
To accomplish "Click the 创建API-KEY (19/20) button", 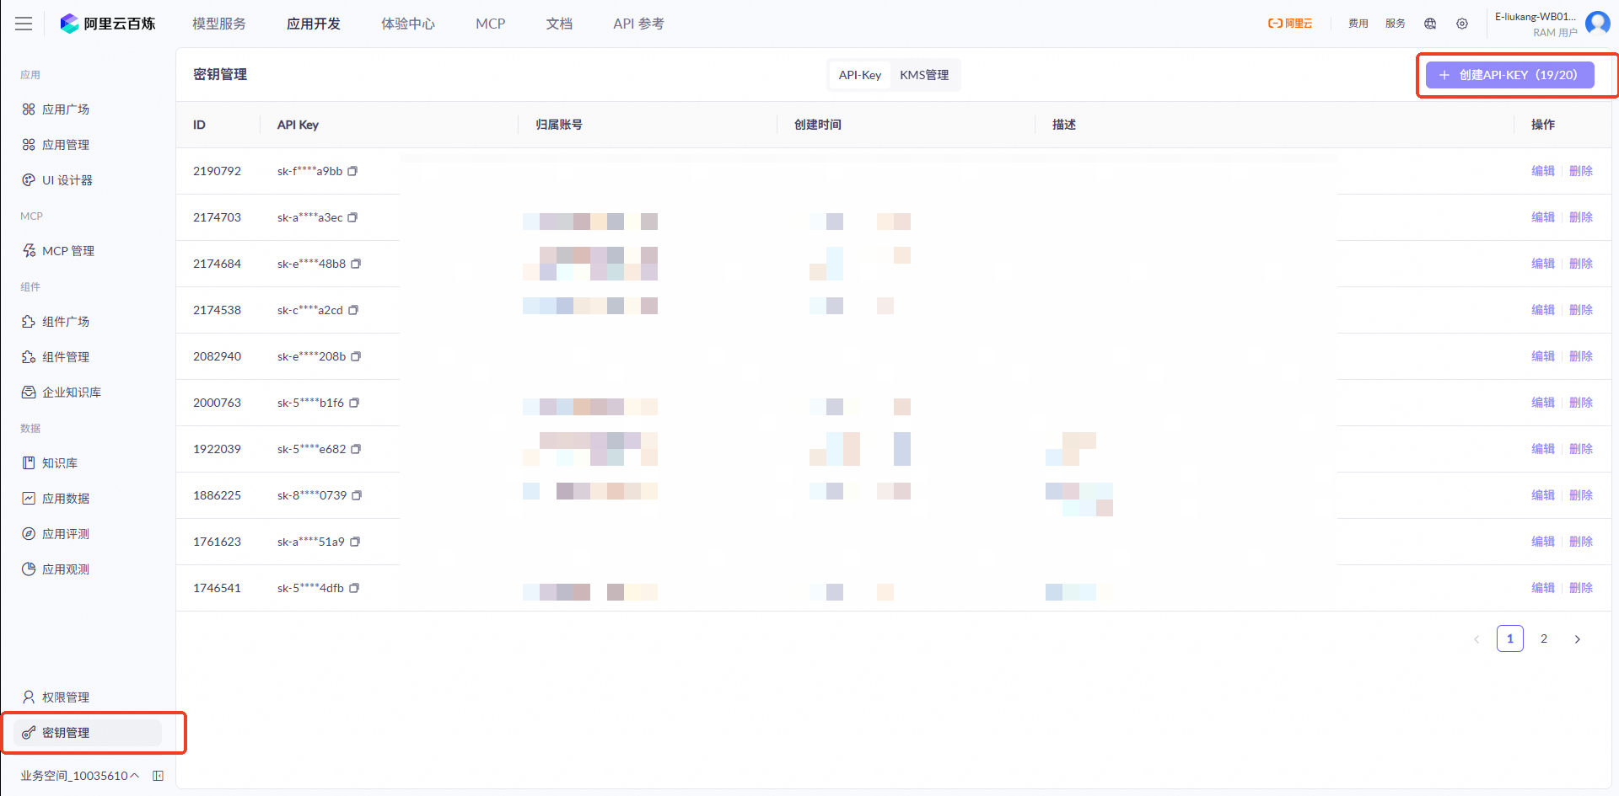I will [1509, 75].
